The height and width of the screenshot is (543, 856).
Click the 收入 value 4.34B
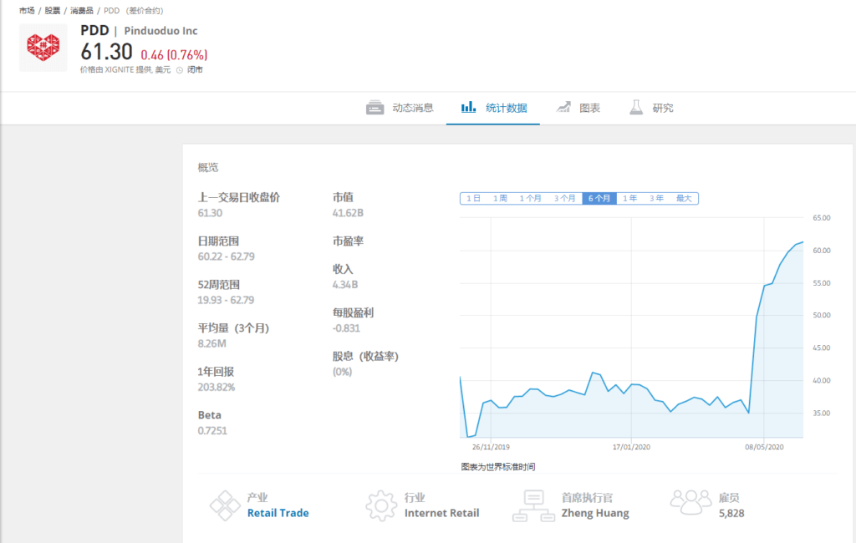pos(345,285)
